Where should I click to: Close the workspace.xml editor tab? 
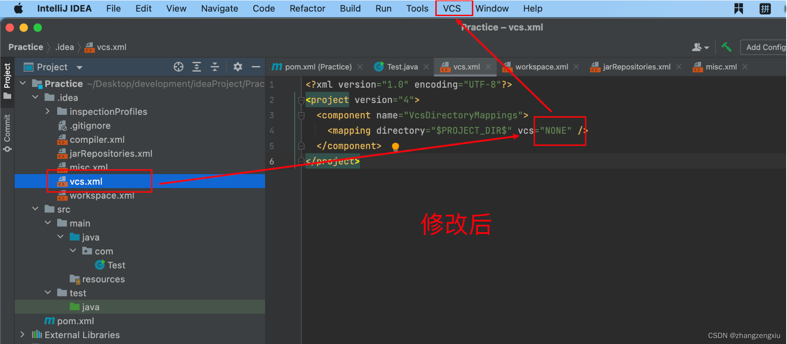(x=576, y=67)
